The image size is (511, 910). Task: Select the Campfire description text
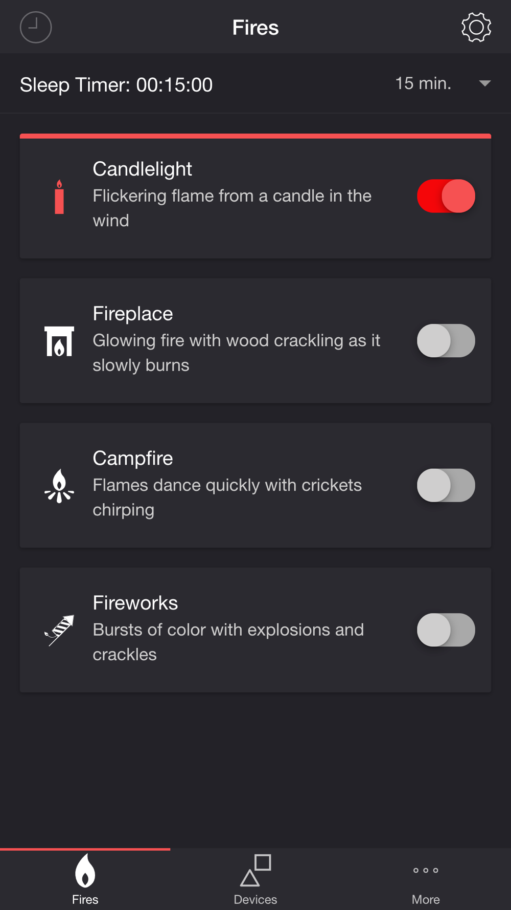pyautogui.click(x=227, y=497)
